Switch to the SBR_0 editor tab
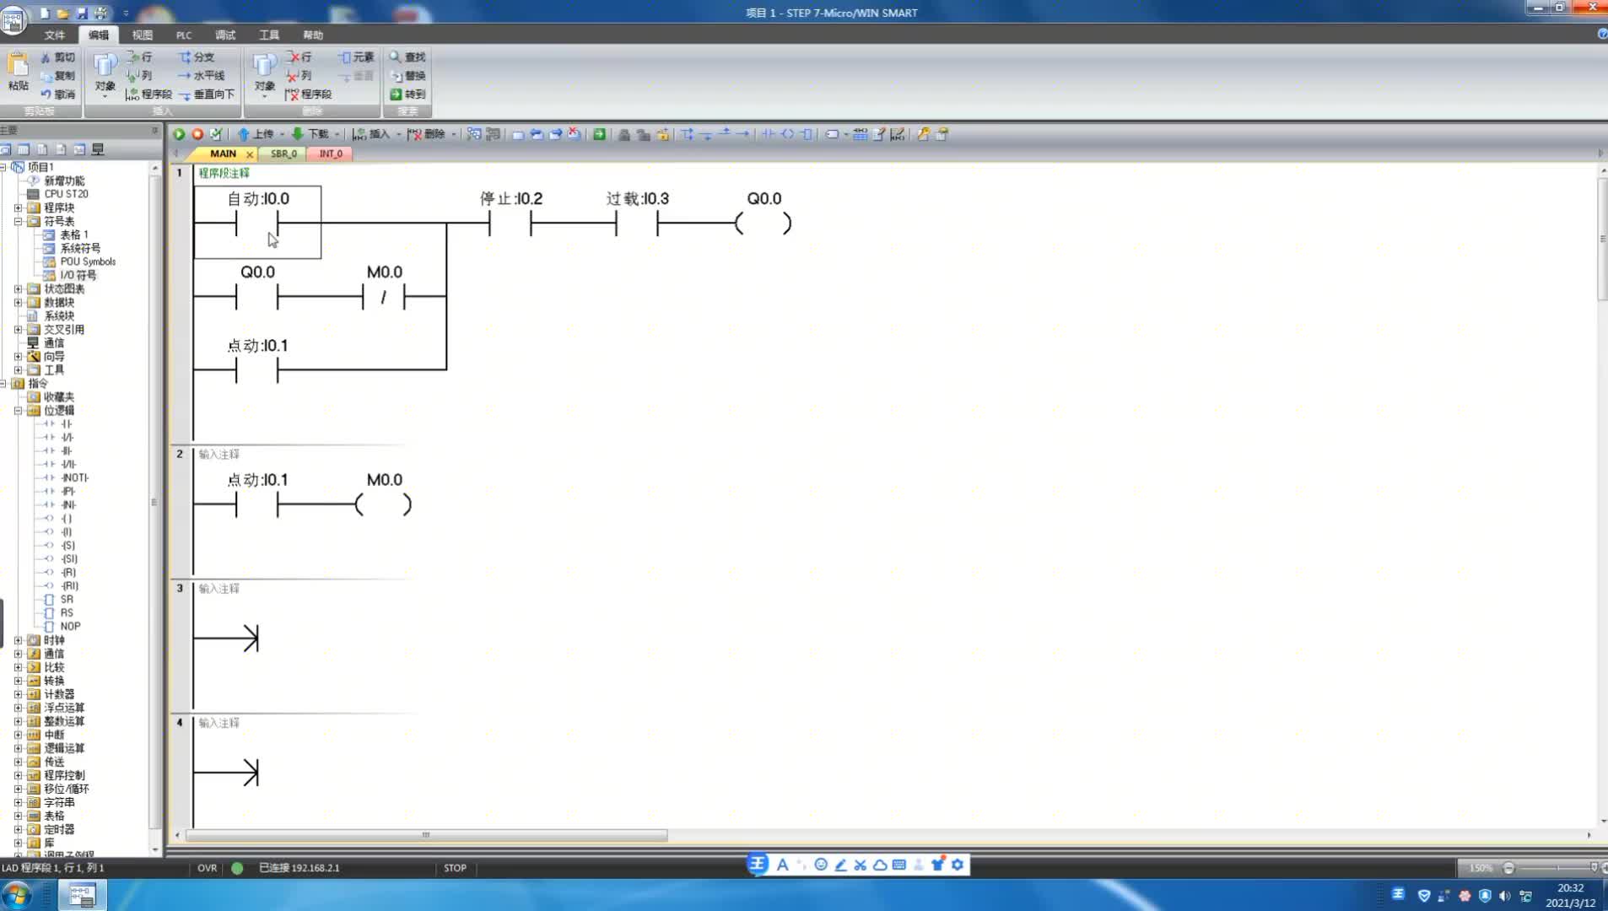Screen dimensions: 1608x911 click(x=283, y=154)
